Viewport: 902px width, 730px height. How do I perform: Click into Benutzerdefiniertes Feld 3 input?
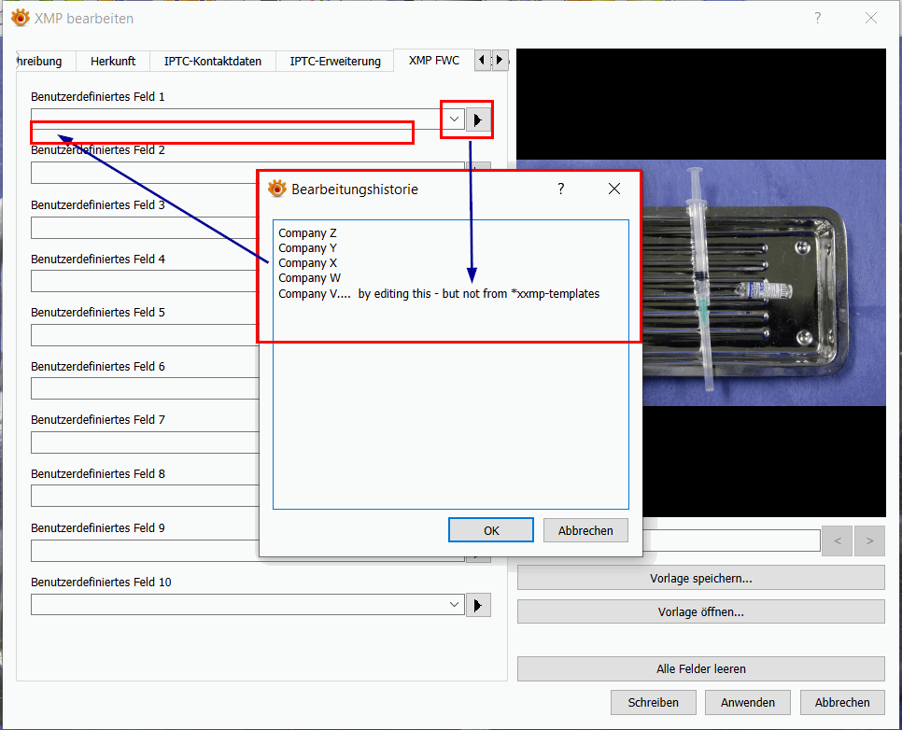(x=144, y=228)
